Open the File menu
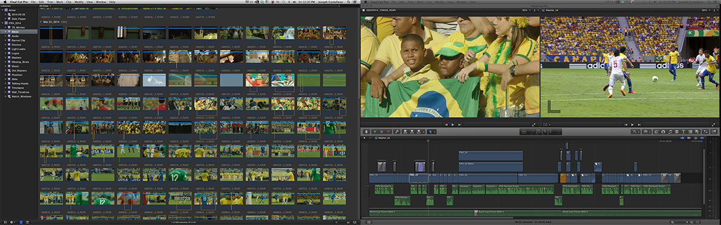721x225 pixels. [33, 2]
